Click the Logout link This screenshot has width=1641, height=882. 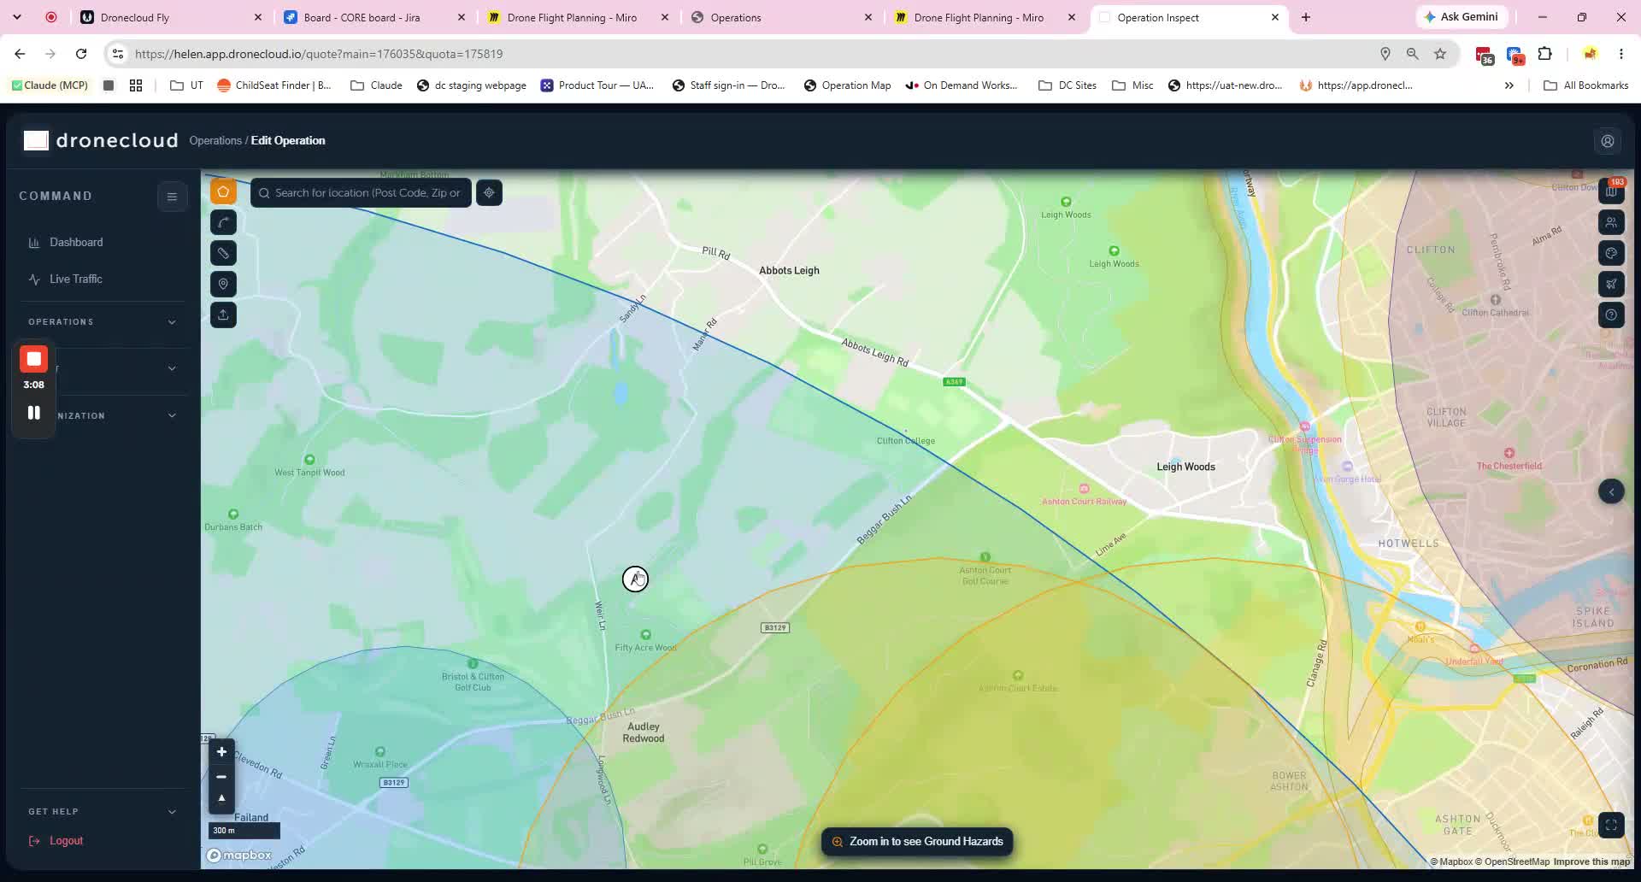point(56,841)
